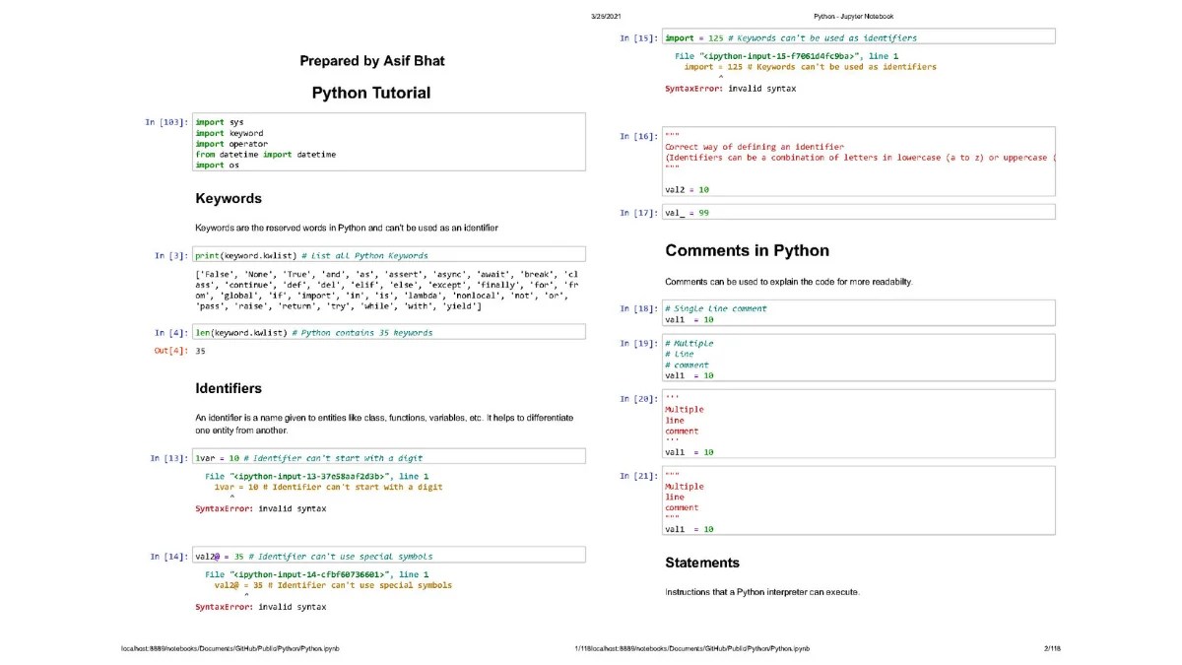The height and width of the screenshot is (665, 1182).
Task: Click the ipython-input-14 file traceback line
Action: pos(316,574)
